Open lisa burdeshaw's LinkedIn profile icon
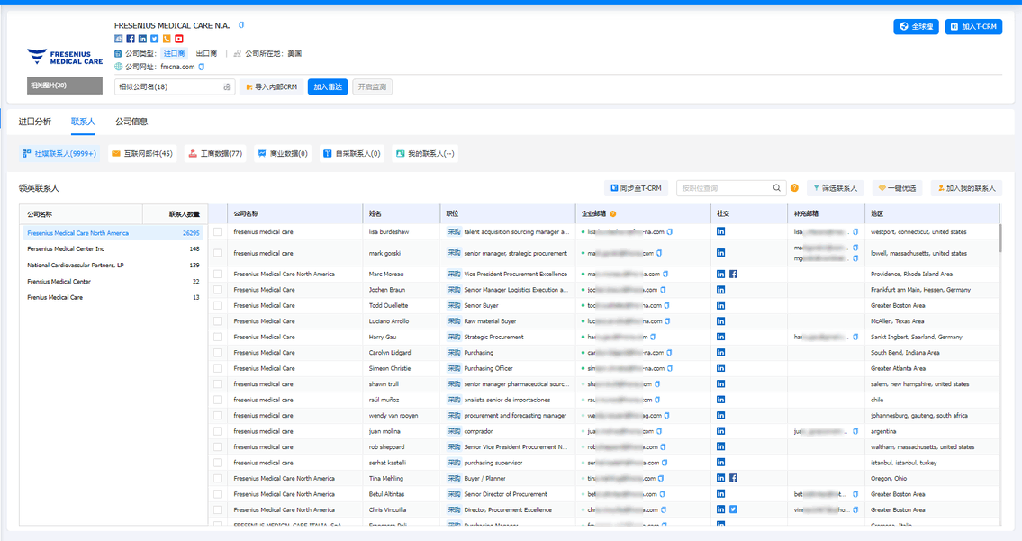Image resolution: width=1022 pixels, height=541 pixels. 720,231
